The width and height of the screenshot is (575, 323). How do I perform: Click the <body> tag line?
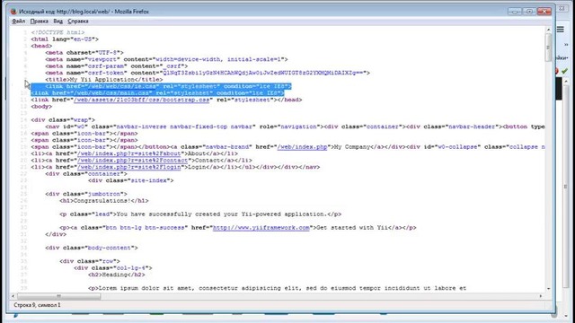tap(41, 107)
